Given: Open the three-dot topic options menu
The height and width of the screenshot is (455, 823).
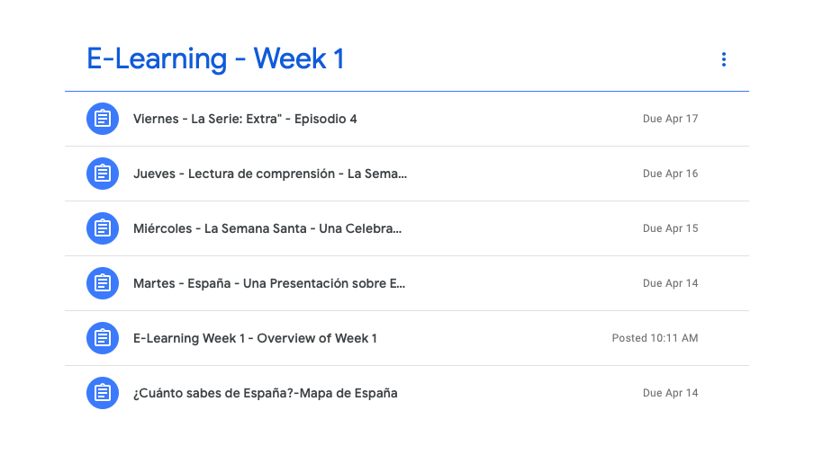Looking at the screenshot, I should 723,59.
